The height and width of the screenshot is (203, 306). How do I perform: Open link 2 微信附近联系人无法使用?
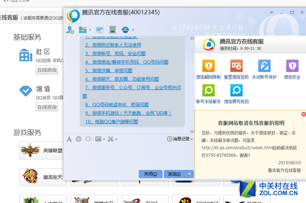click(x=113, y=45)
